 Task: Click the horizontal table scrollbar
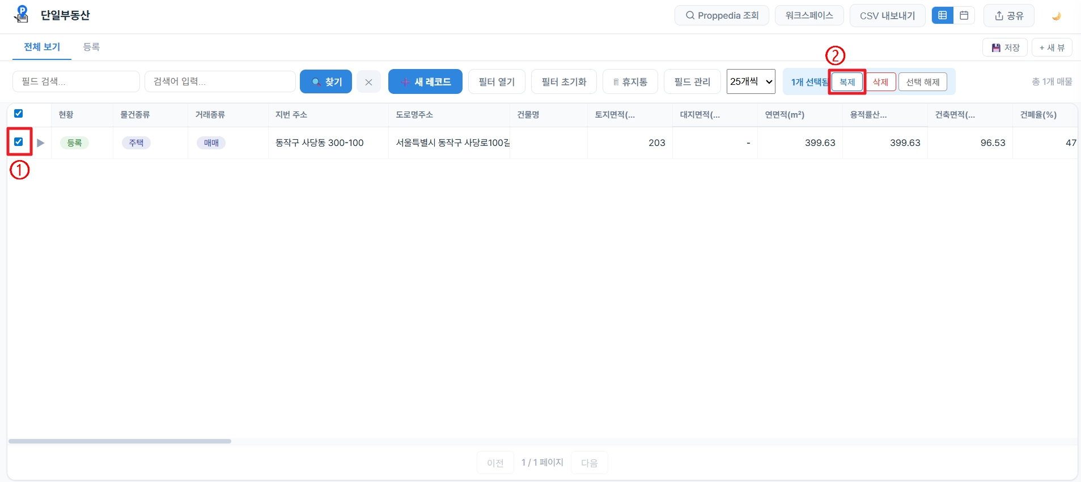[x=120, y=441]
